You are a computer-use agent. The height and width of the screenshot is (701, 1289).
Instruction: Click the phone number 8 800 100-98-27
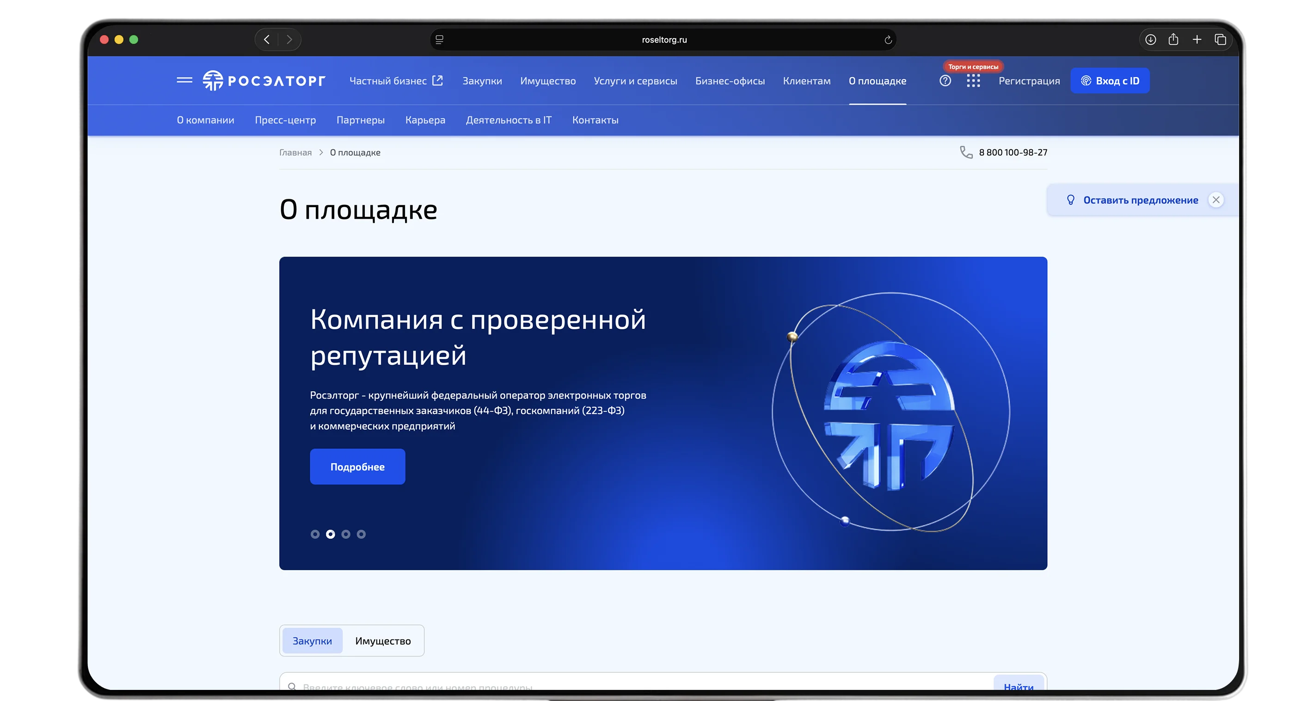pyautogui.click(x=1013, y=152)
